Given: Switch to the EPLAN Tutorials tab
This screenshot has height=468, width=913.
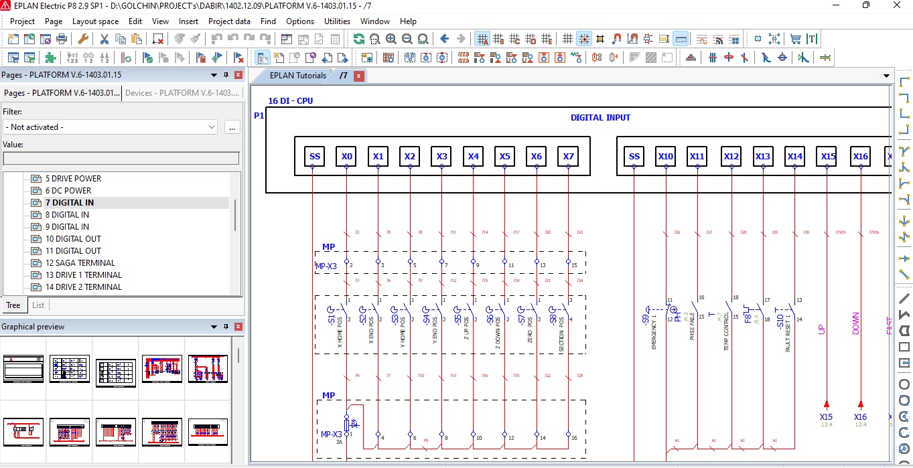Looking at the screenshot, I should (297, 76).
